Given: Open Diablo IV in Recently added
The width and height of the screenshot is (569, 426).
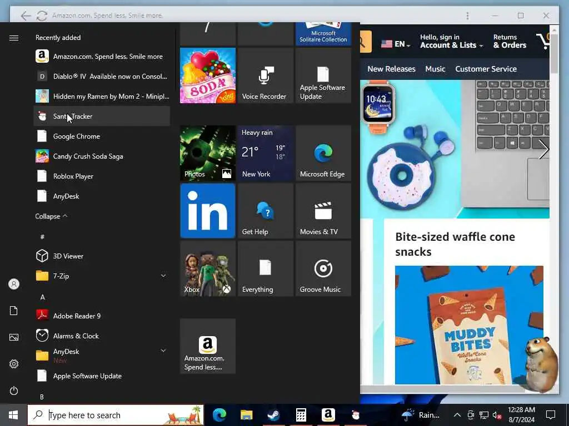Looking at the screenshot, I should coord(102,77).
